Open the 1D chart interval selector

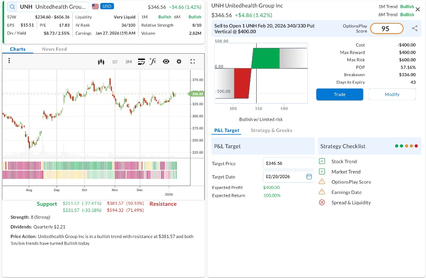click(114, 62)
